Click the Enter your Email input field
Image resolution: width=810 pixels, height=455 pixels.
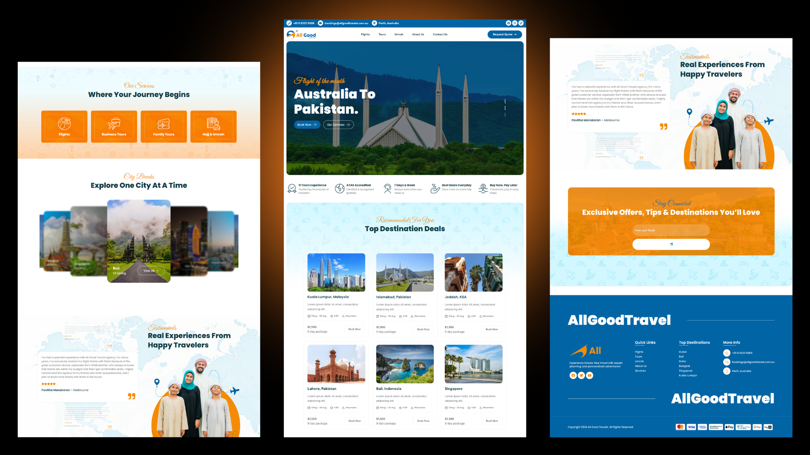coord(671,230)
